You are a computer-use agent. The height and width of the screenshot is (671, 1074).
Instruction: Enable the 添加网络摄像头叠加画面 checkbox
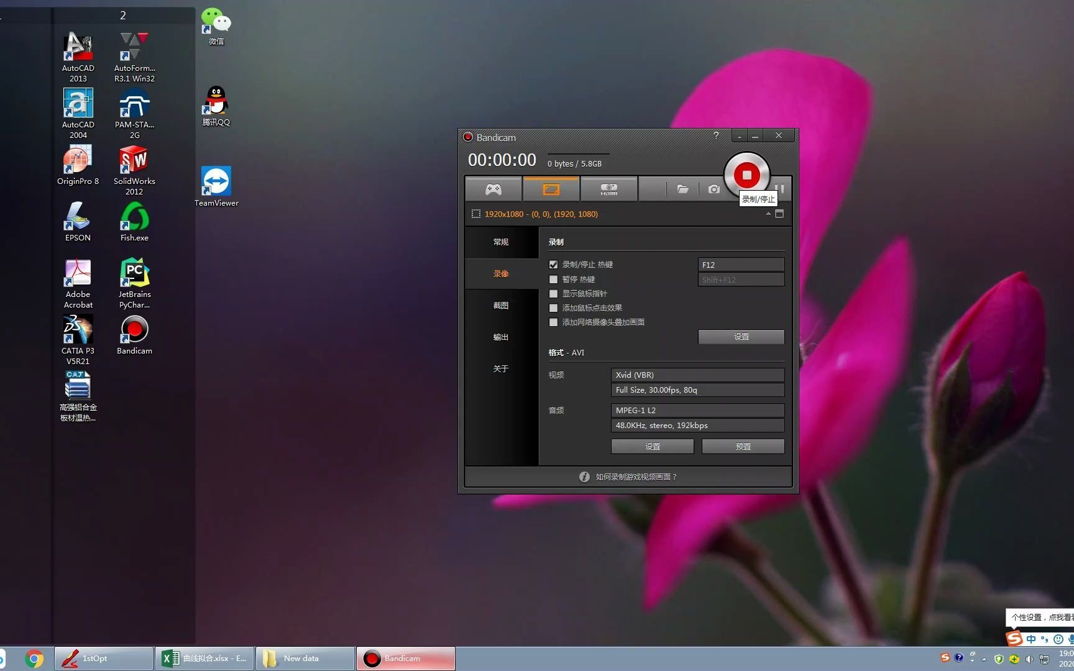coord(553,322)
